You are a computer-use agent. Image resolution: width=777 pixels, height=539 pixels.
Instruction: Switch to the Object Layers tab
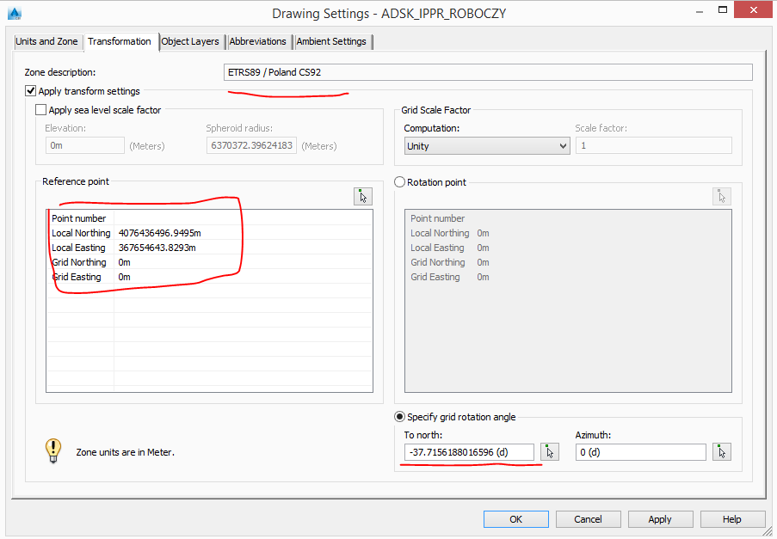point(190,40)
